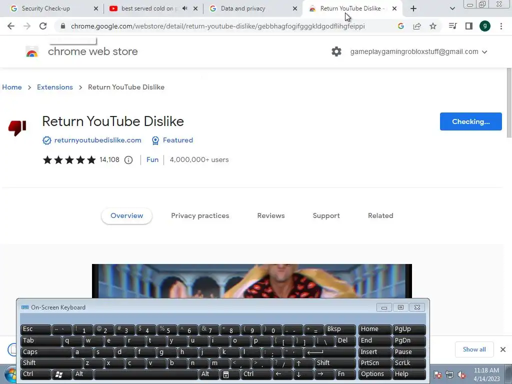
Task: Open the green 'g' profile avatar
Action: coord(485,26)
